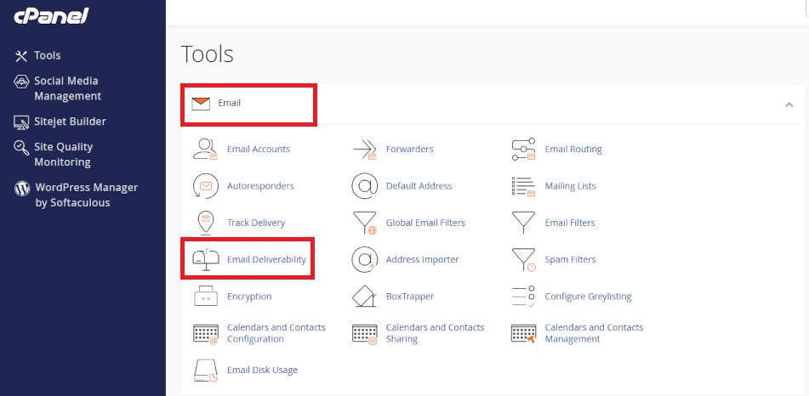This screenshot has height=396, width=809.
Task: Open the Email Routing icon
Action: click(x=523, y=149)
